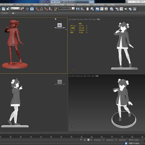Open Edit Named Selection Sets

[x=56, y=9]
